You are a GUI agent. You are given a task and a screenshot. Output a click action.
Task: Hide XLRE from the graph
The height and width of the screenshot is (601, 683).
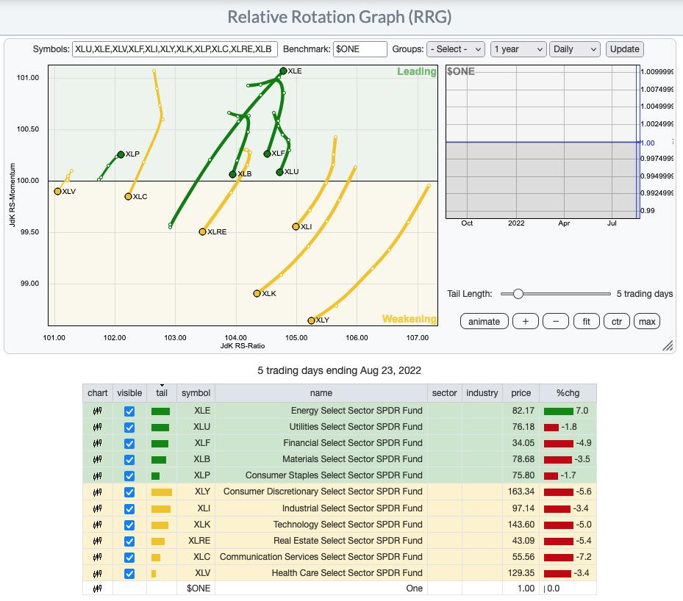click(x=129, y=541)
